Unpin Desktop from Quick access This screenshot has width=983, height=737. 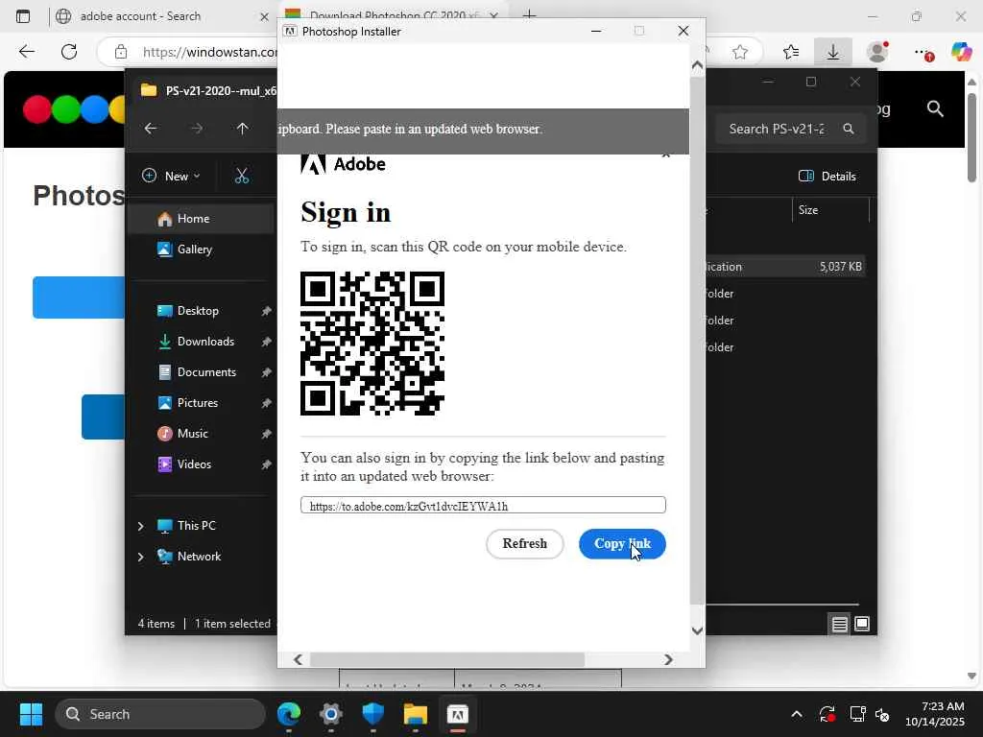(x=266, y=311)
